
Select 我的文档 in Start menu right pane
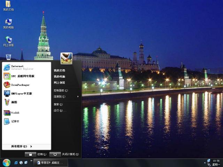[x=59, y=70]
